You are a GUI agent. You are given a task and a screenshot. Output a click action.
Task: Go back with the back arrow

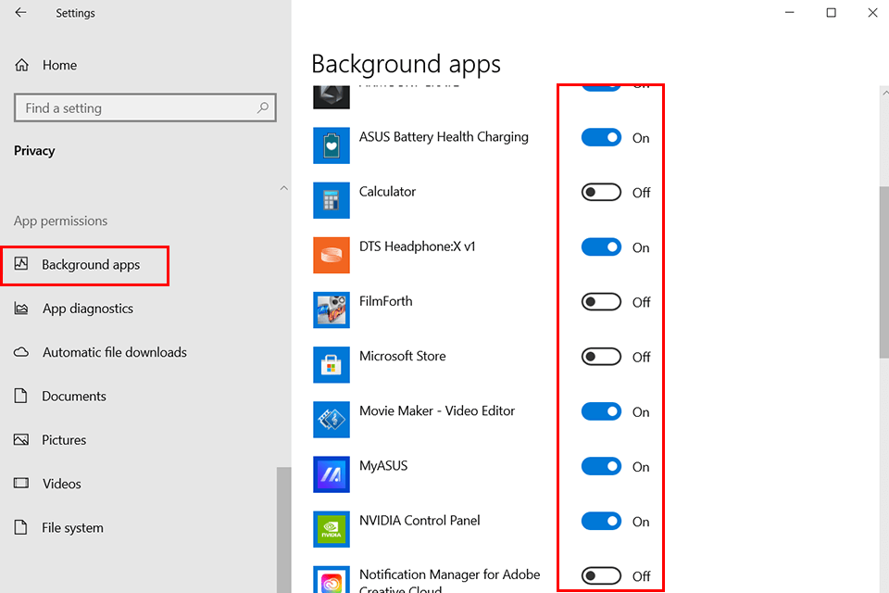(20, 12)
